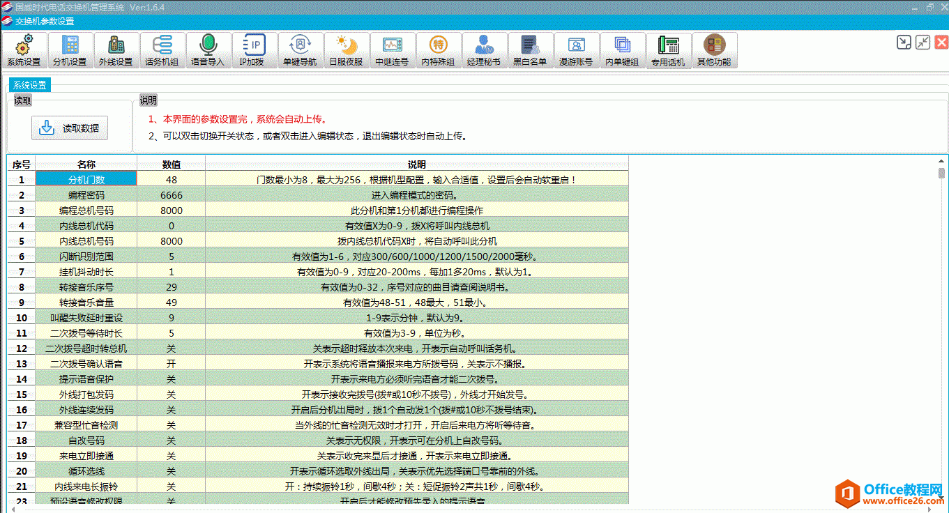Toggle 外线打包发码 value 关

(171, 395)
